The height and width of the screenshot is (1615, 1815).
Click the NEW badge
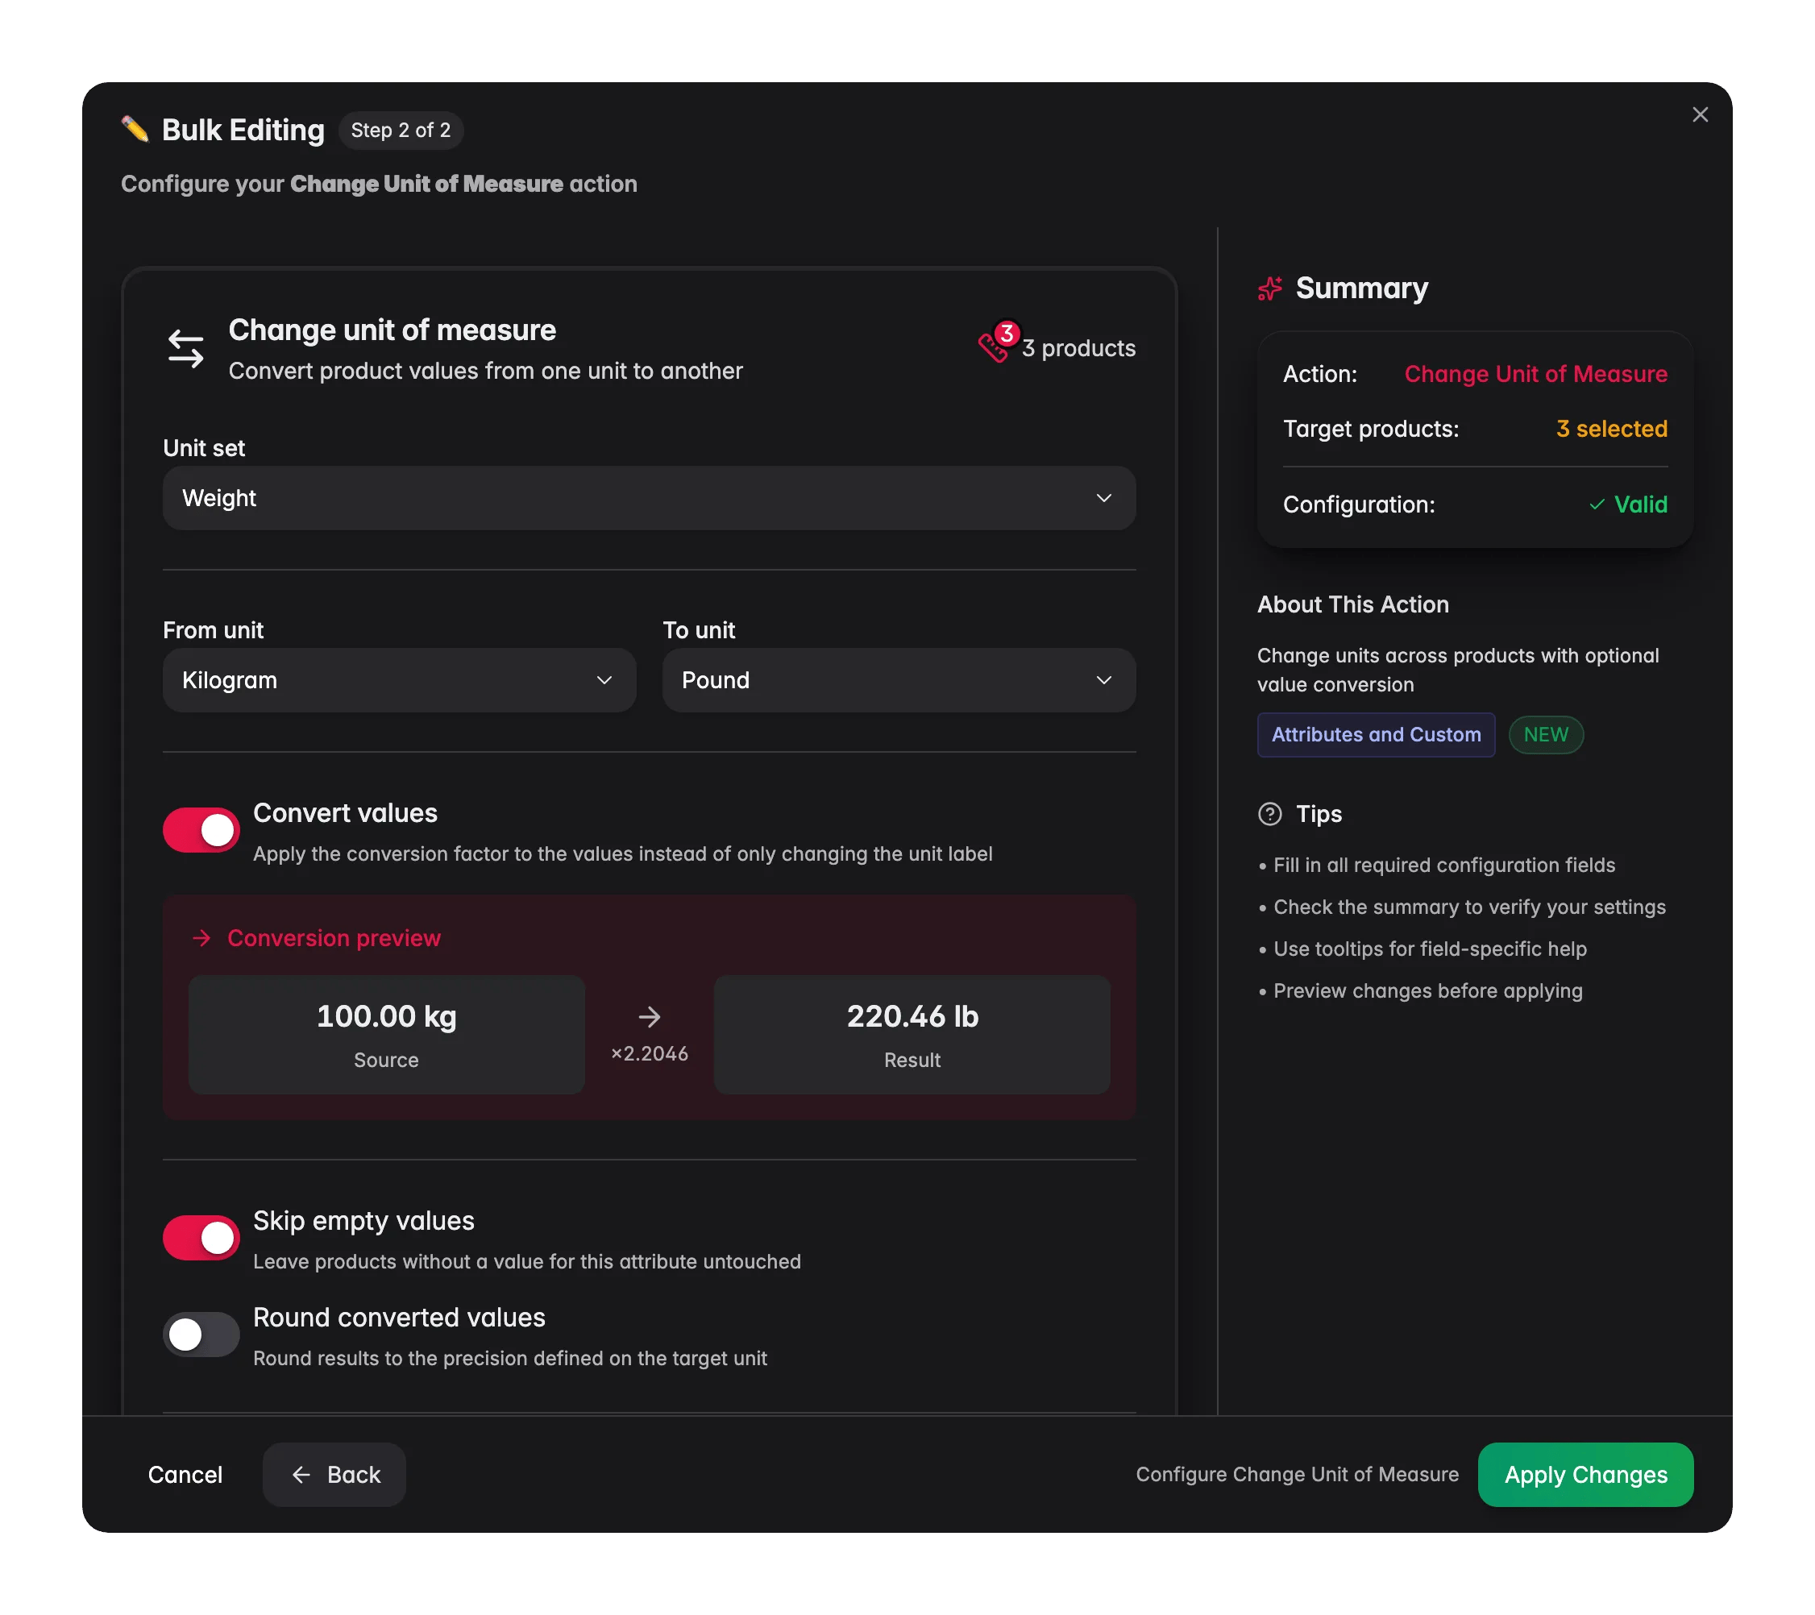(x=1546, y=735)
